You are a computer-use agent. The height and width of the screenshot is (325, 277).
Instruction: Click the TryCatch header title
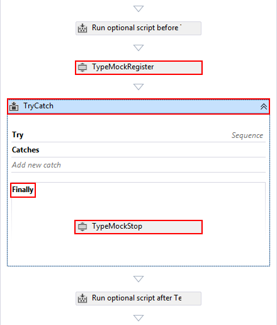pyautogui.click(x=38, y=106)
